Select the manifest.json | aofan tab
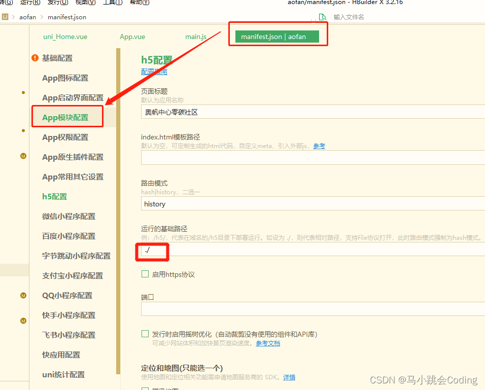 (277, 37)
